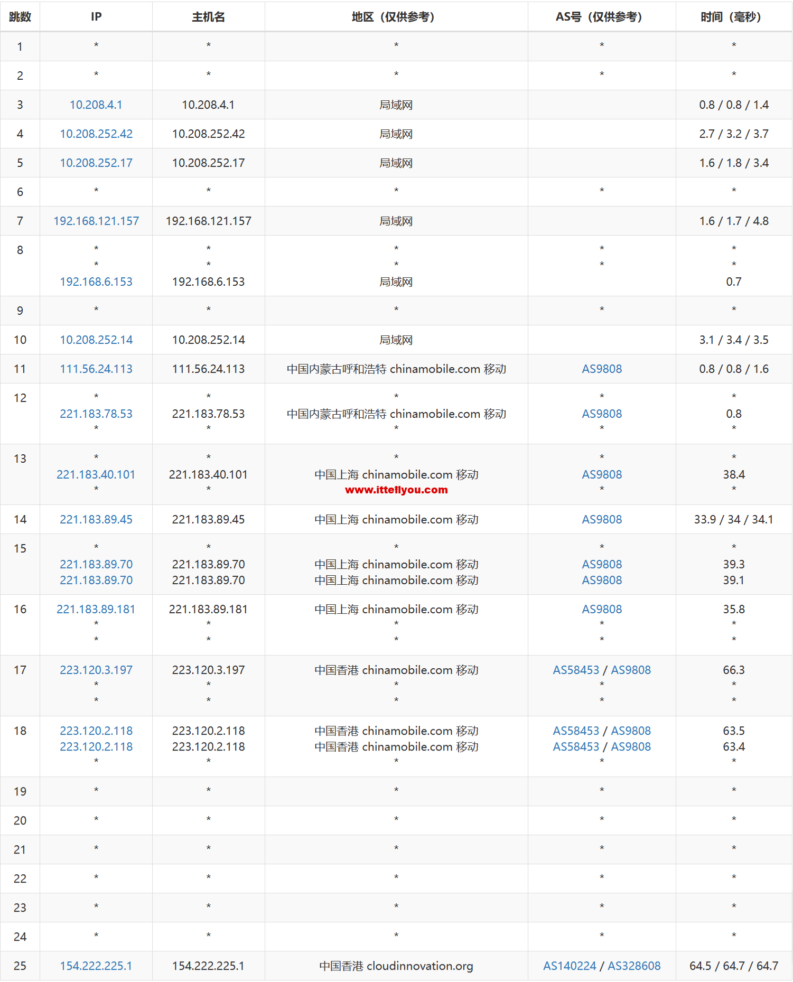Image resolution: width=793 pixels, height=982 pixels.
Task: Select hostname cell 154.222.225.1
Action: (208, 966)
